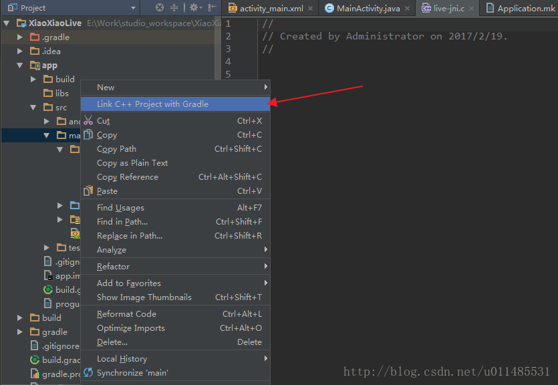Select the .idea folder icon

35,51
